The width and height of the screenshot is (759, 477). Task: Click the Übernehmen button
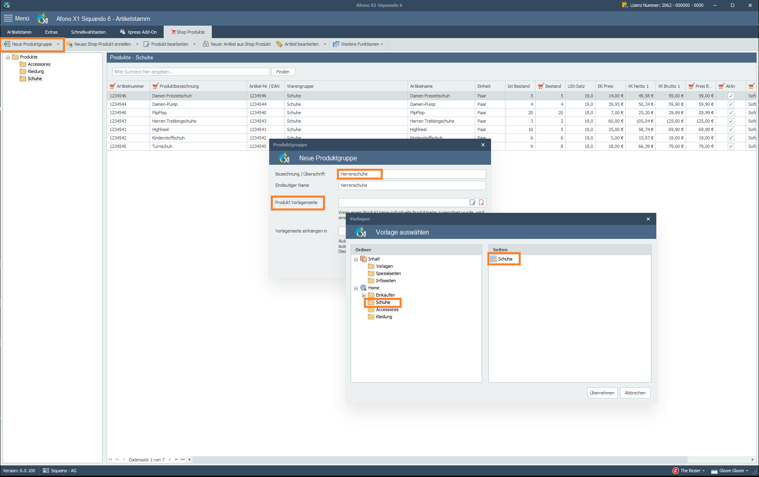(x=602, y=393)
